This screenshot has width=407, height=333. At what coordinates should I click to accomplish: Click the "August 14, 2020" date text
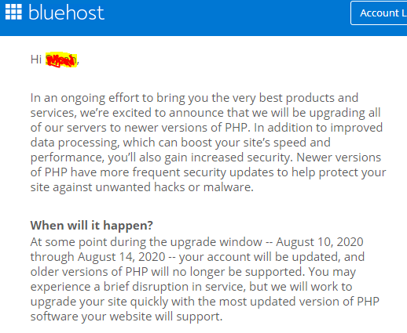(122, 257)
